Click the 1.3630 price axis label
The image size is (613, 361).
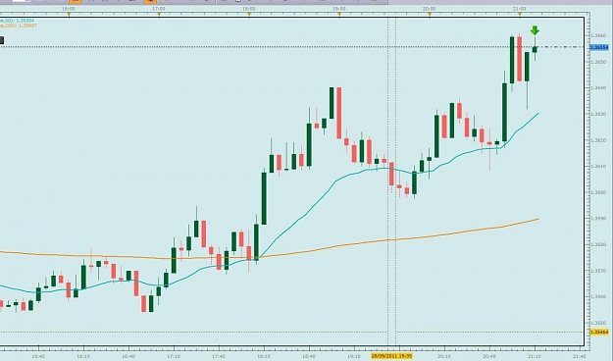coord(598,114)
